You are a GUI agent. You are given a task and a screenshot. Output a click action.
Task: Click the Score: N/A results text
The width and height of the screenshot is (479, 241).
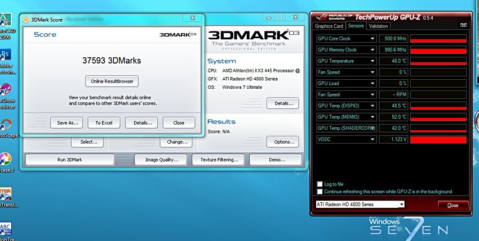[x=219, y=131]
